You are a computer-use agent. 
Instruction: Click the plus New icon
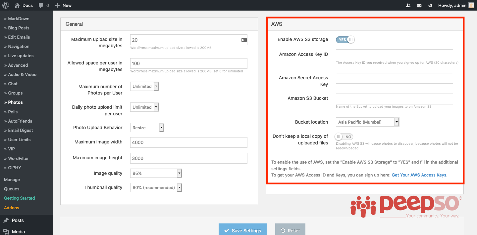tap(57, 5)
